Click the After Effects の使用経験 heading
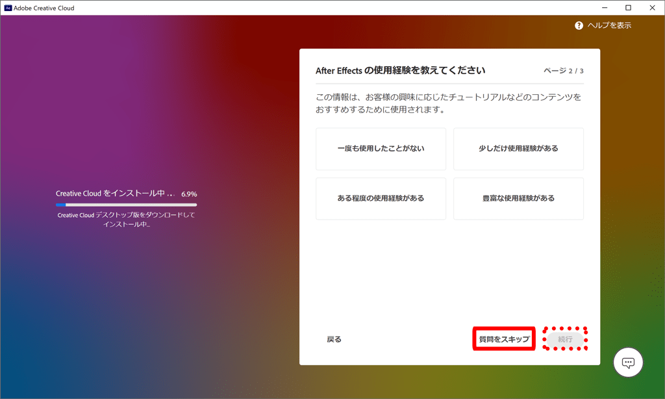665x399 pixels. [400, 70]
